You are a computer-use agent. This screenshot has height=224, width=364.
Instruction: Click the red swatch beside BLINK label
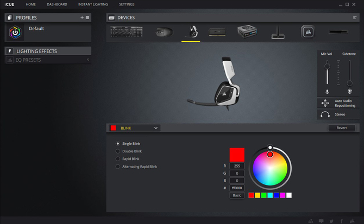tap(114, 128)
